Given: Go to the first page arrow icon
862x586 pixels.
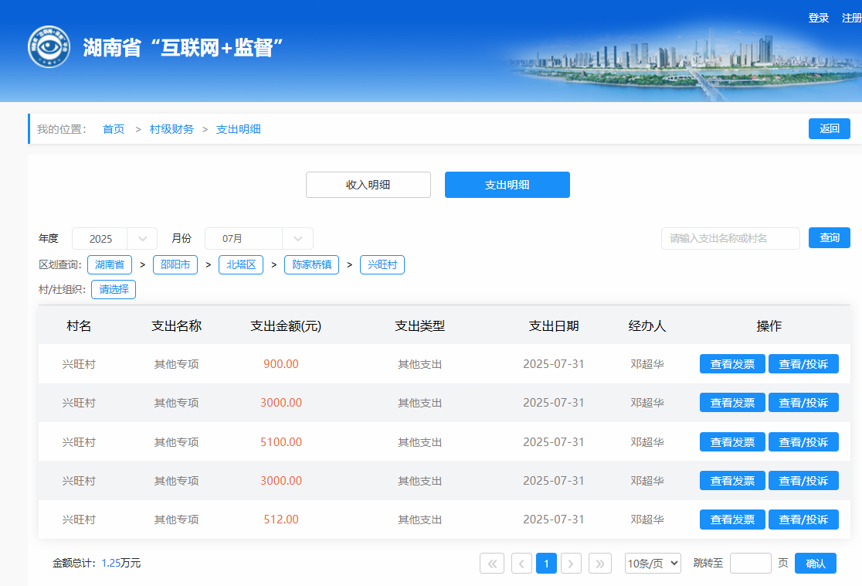Looking at the screenshot, I should pyautogui.click(x=492, y=564).
